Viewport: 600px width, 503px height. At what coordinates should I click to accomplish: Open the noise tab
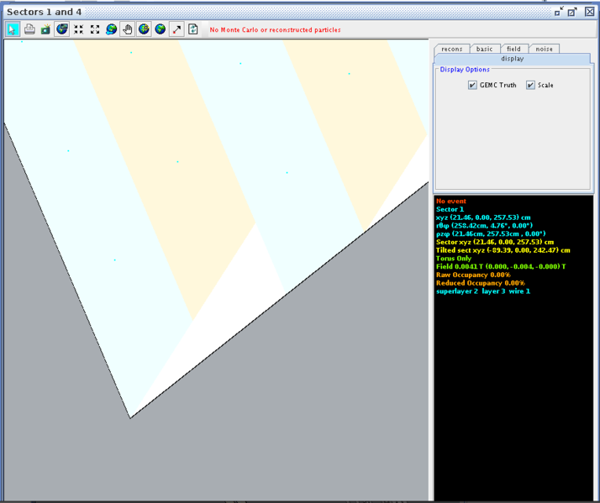pos(545,49)
